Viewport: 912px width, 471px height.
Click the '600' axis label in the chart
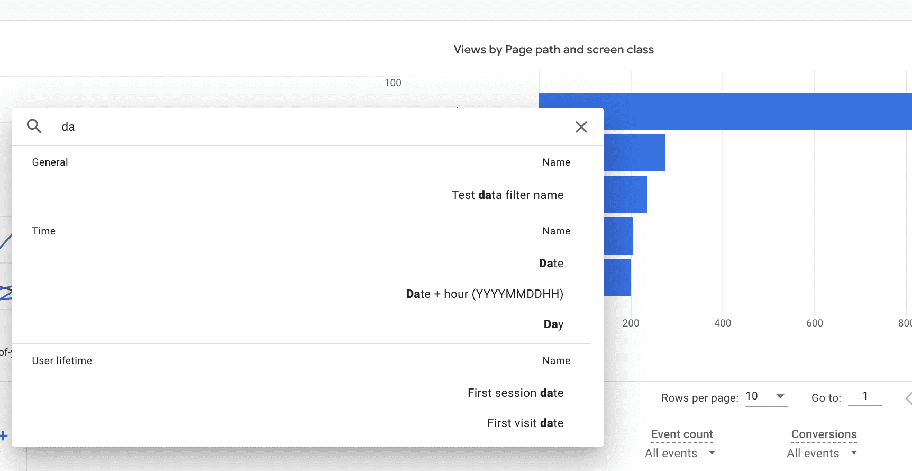click(x=815, y=323)
